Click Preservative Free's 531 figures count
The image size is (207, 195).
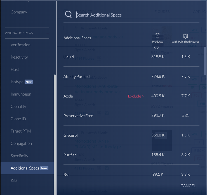pyautogui.click(x=185, y=115)
